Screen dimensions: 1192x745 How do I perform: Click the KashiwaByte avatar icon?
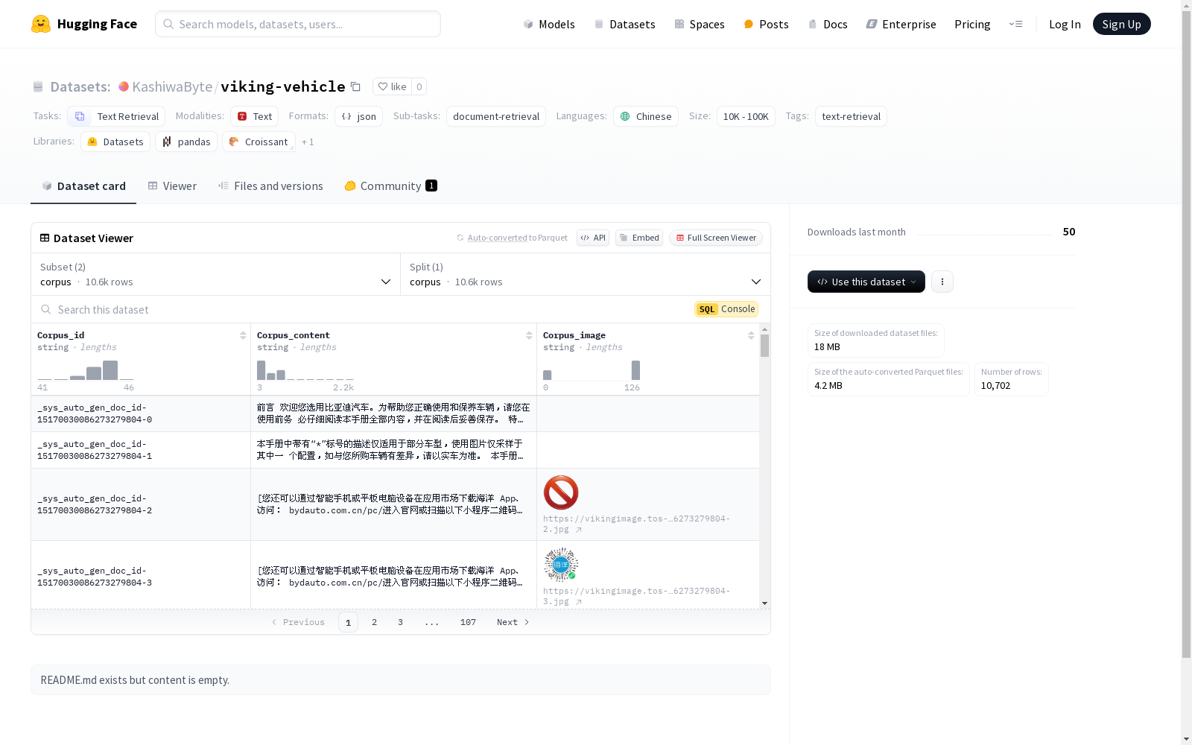124,86
